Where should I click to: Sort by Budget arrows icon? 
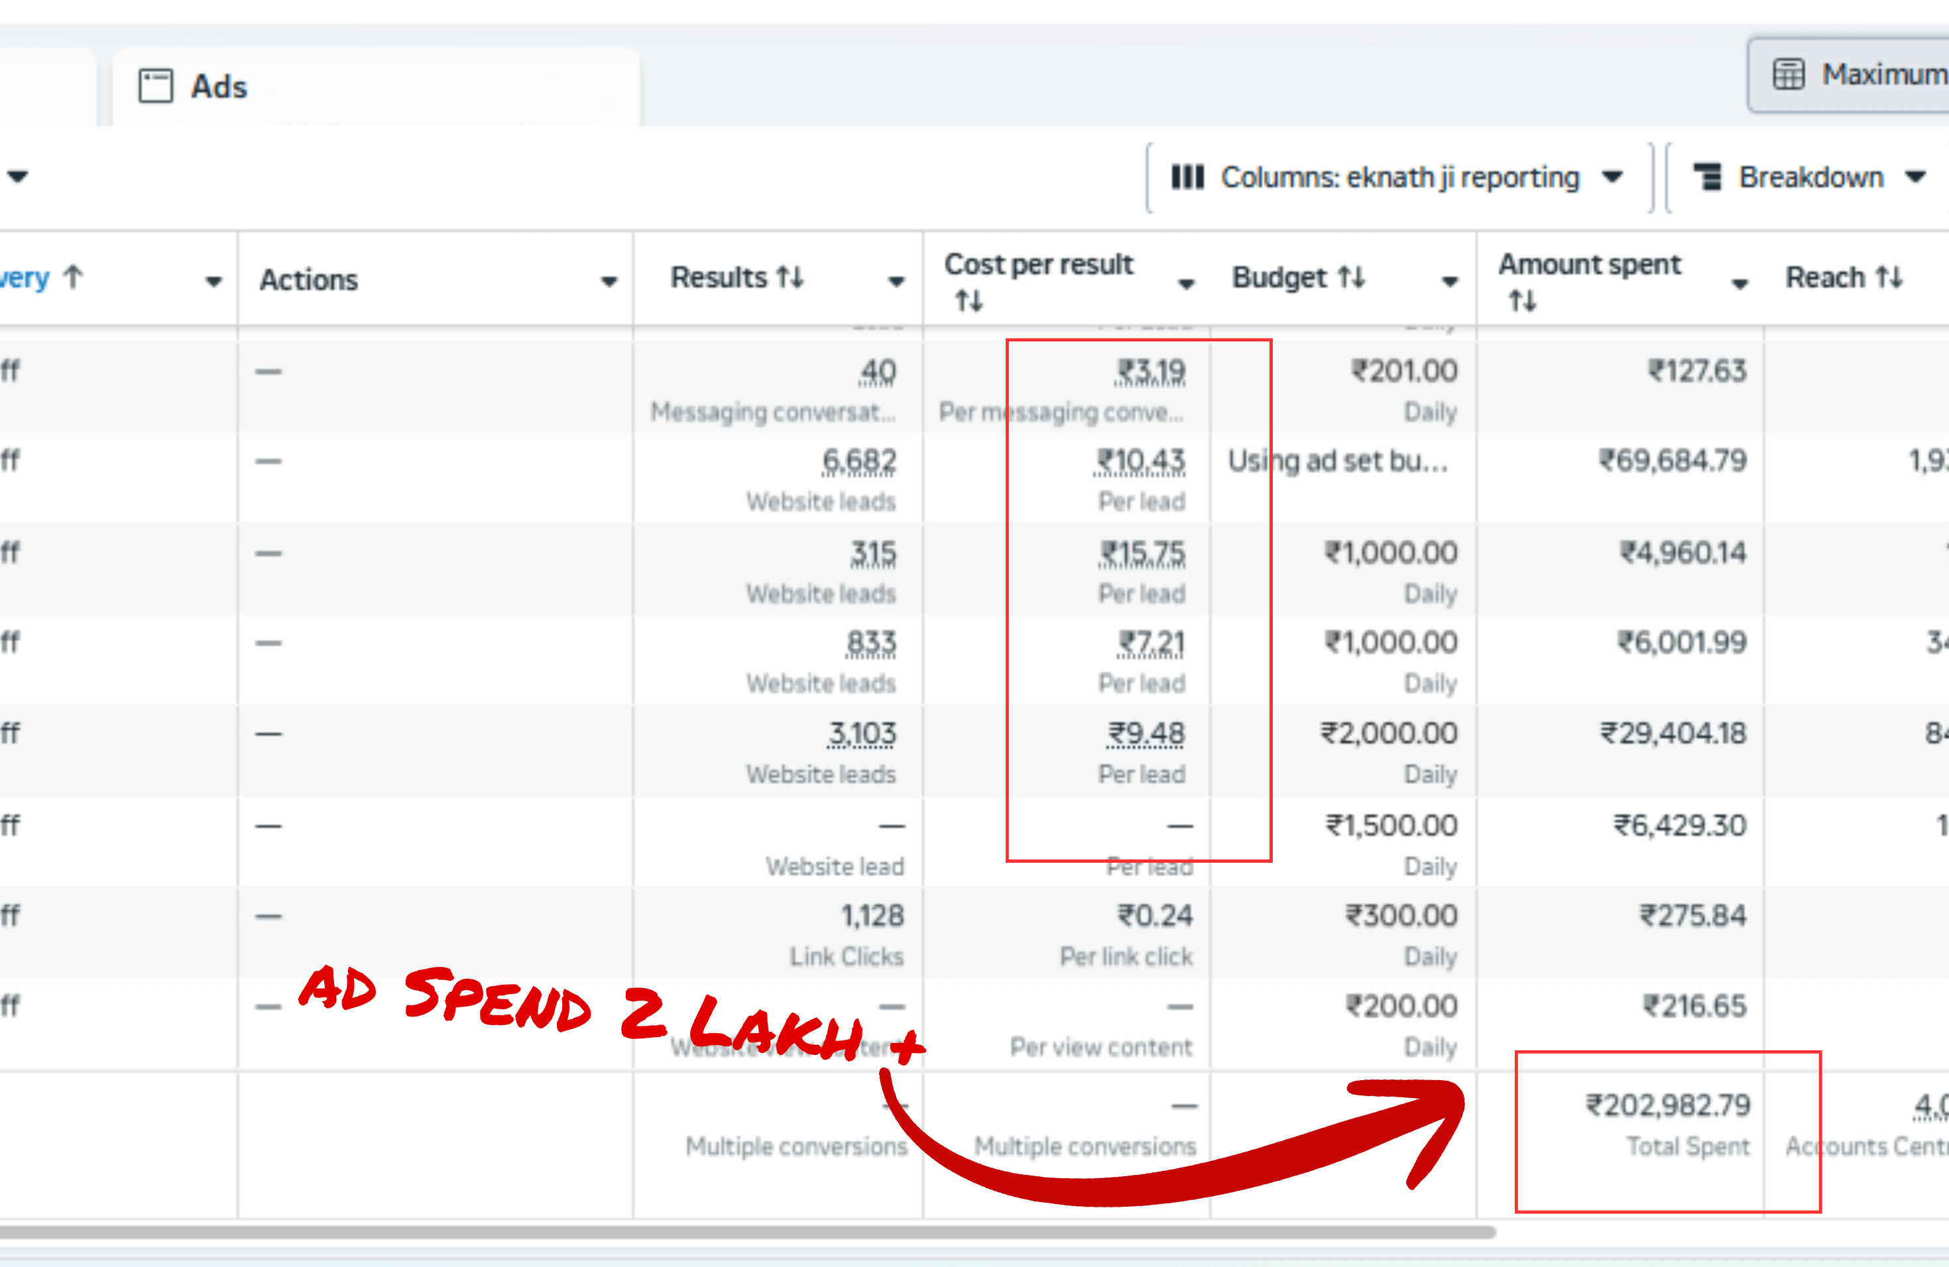1351,278
